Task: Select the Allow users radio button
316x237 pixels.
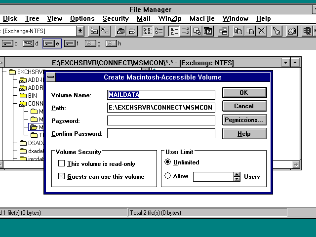Action: coord(168,176)
